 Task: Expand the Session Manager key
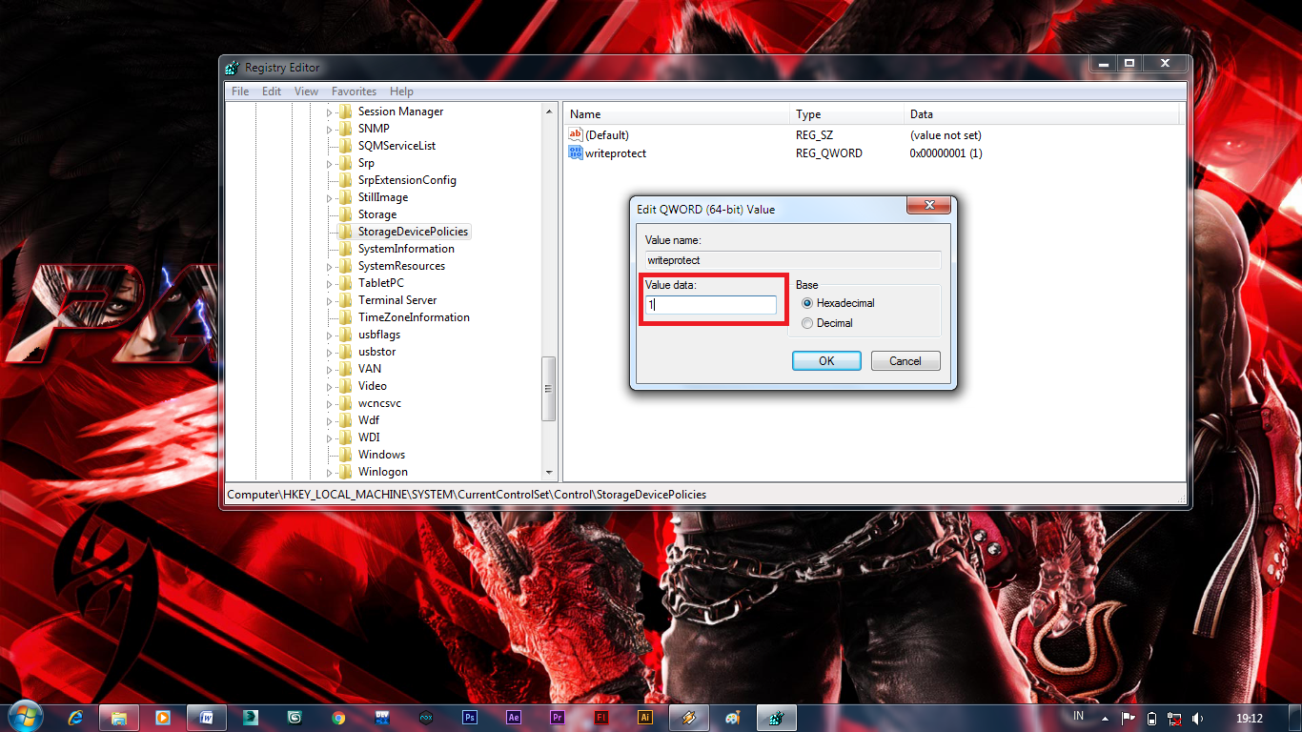point(330,112)
